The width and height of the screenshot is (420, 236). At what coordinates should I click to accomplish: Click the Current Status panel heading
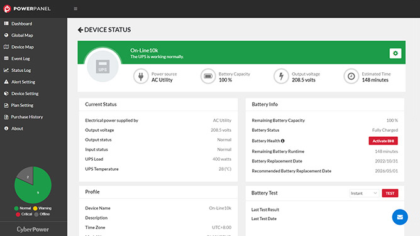(101, 104)
